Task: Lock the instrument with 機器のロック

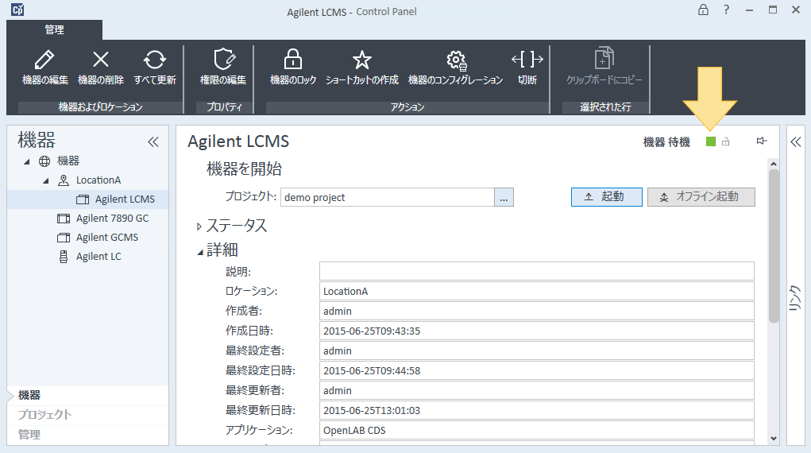Action: pyautogui.click(x=293, y=59)
